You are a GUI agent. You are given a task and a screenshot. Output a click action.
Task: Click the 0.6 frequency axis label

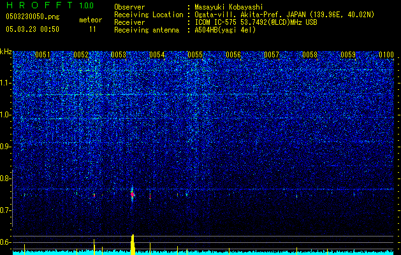pos(5,242)
